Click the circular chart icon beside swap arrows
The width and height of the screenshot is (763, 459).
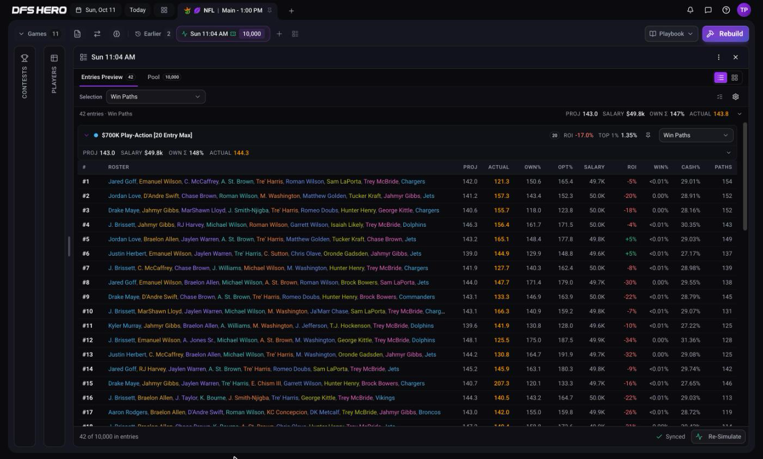click(x=117, y=34)
